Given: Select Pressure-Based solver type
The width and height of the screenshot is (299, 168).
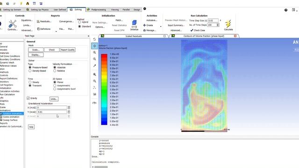Looking at the screenshot, I should tap(30, 67).
